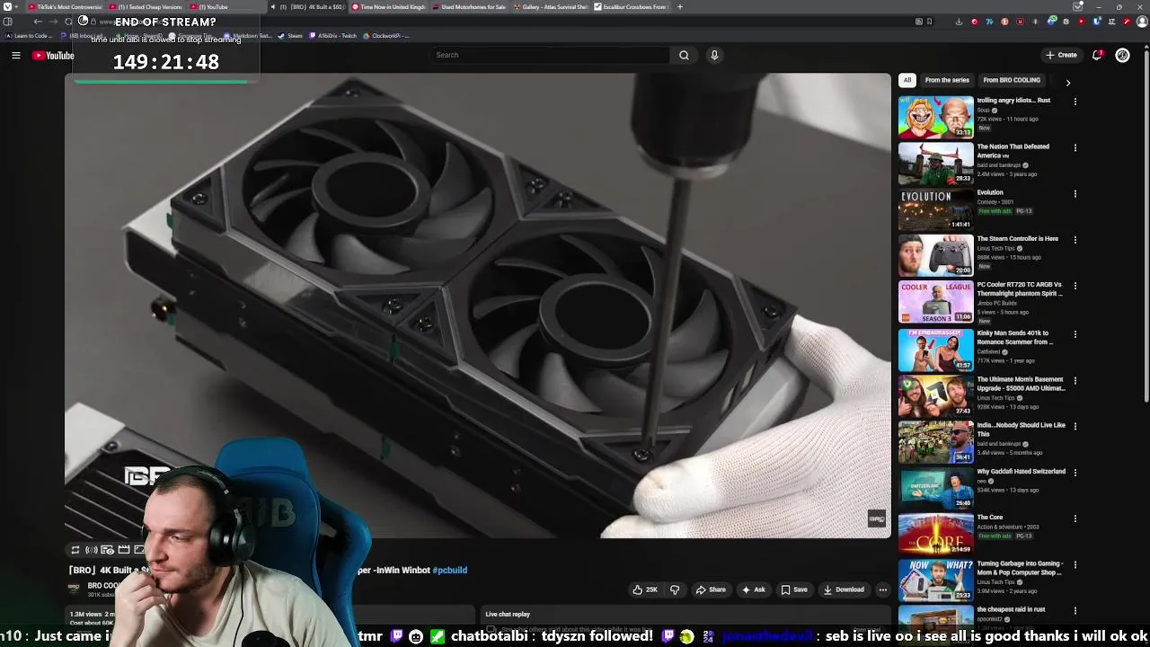This screenshot has height=647, width=1150.
Task: Switch to 'Time Now in United Kingdom' tab
Action: tap(388, 6)
